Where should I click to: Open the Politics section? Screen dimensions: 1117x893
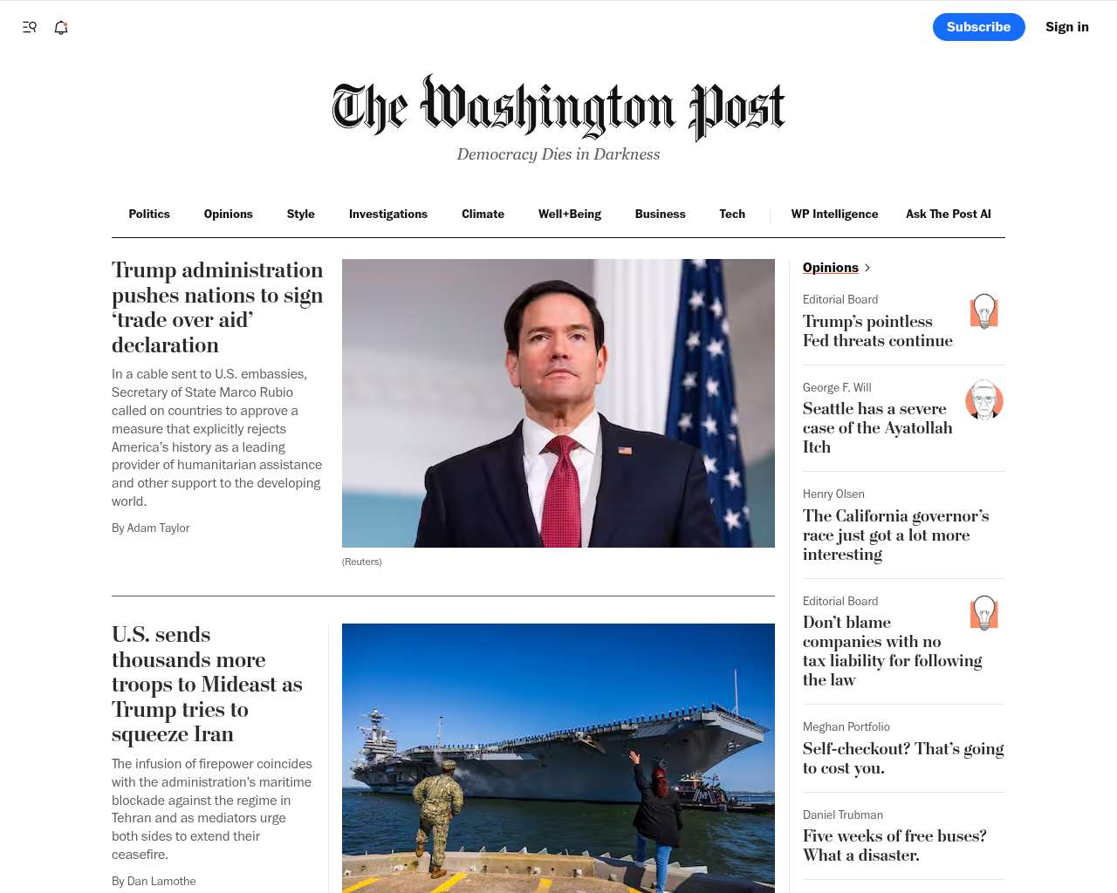click(149, 214)
